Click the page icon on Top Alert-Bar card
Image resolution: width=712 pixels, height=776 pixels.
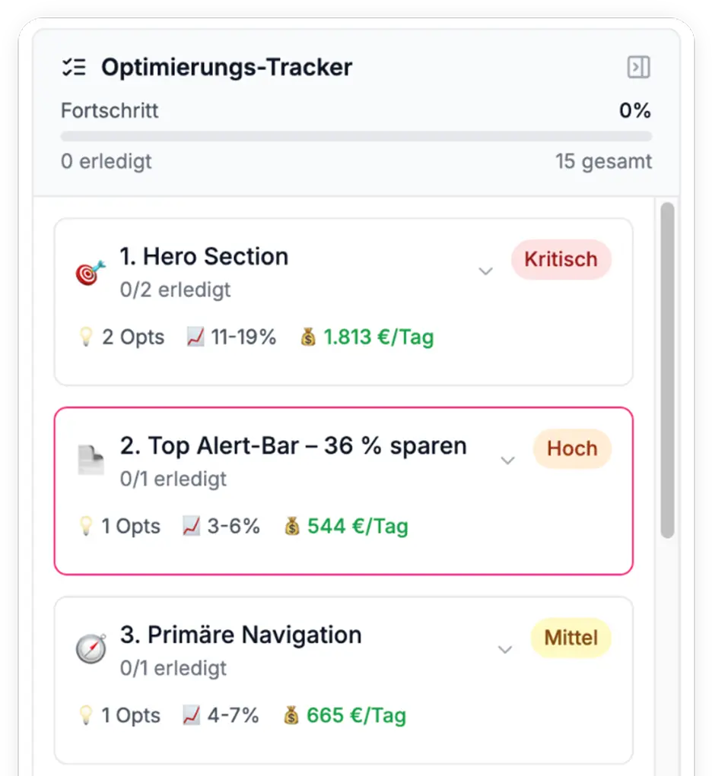click(91, 461)
